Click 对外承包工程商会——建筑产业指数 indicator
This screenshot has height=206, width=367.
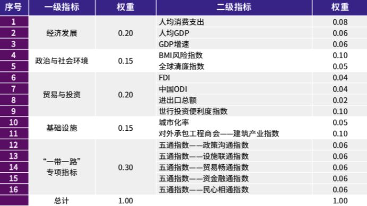point(219,133)
